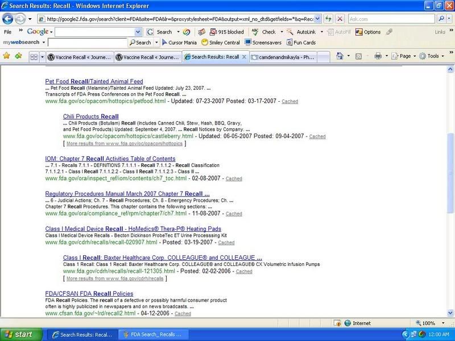Click the Google toolbar spell Check button
The image size is (455, 341).
tap(264, 32)
